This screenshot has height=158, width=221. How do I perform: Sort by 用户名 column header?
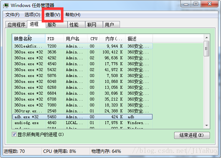tap(75, 39)
